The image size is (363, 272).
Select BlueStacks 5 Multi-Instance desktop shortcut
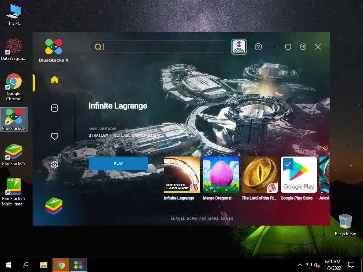tap(14, 192)
